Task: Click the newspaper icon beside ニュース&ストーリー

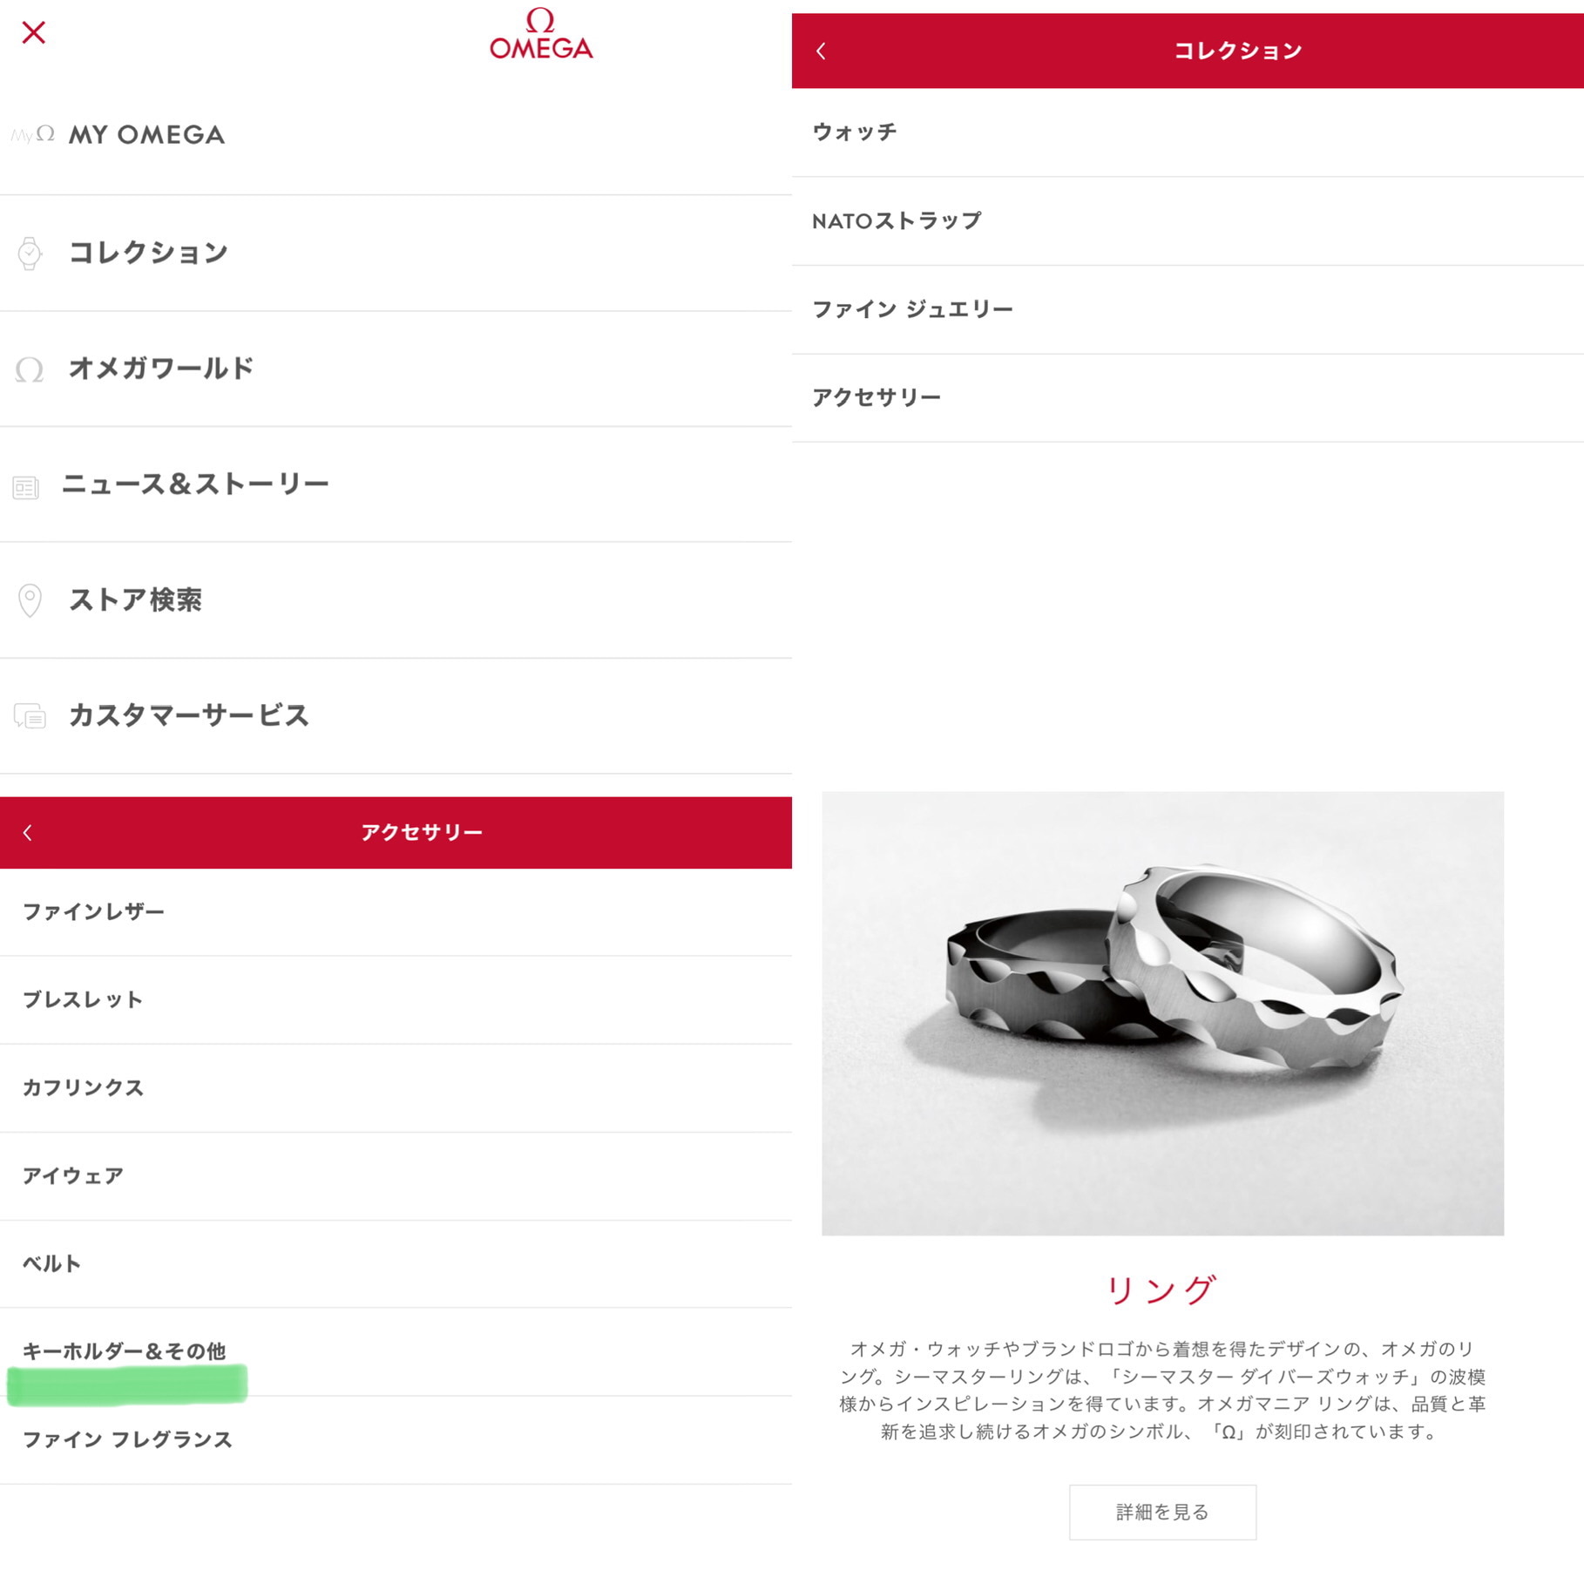Action: click(x=26, y=487)
